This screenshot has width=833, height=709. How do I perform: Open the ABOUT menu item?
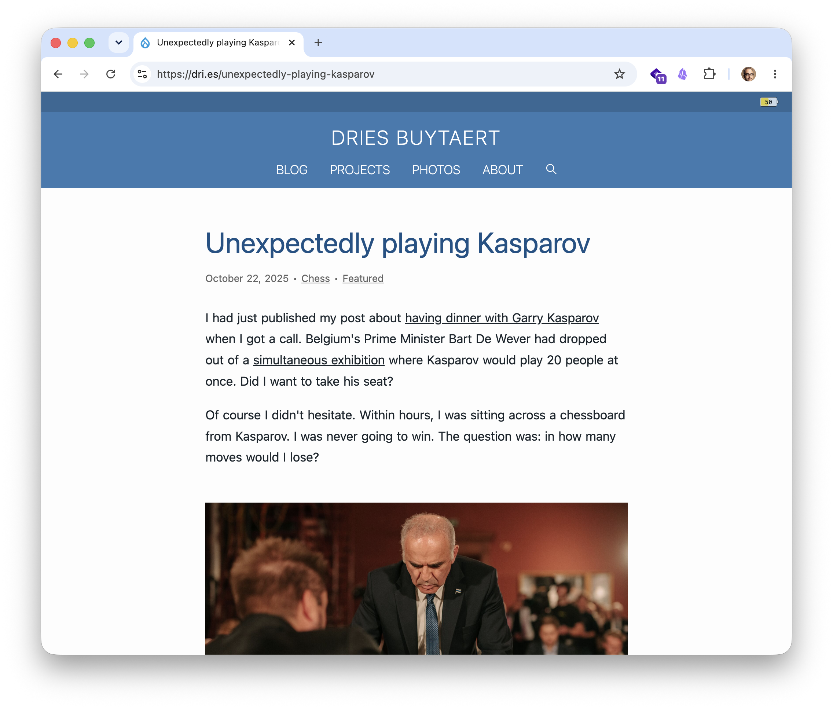[x=503, y=170]
